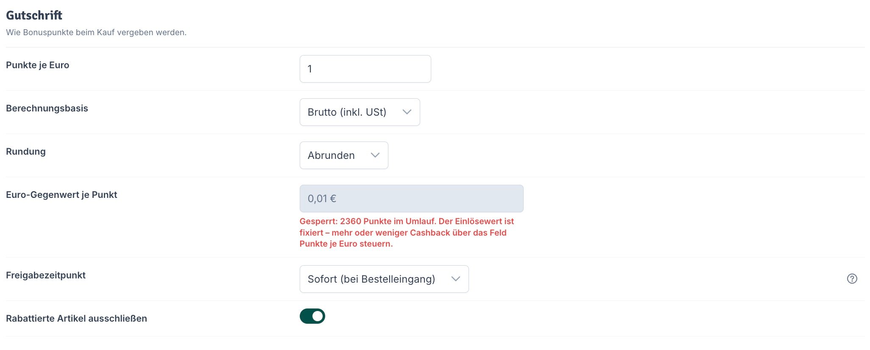Click the Freigabezeitpunkt chevron arrow
The height and width of the screenshot is (350, 870).
point(456,279)
